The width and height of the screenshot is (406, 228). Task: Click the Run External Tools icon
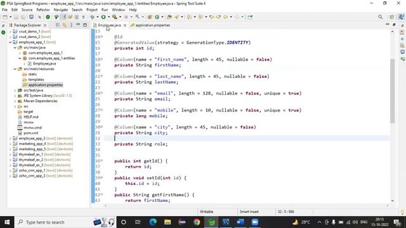pos(115,17)
